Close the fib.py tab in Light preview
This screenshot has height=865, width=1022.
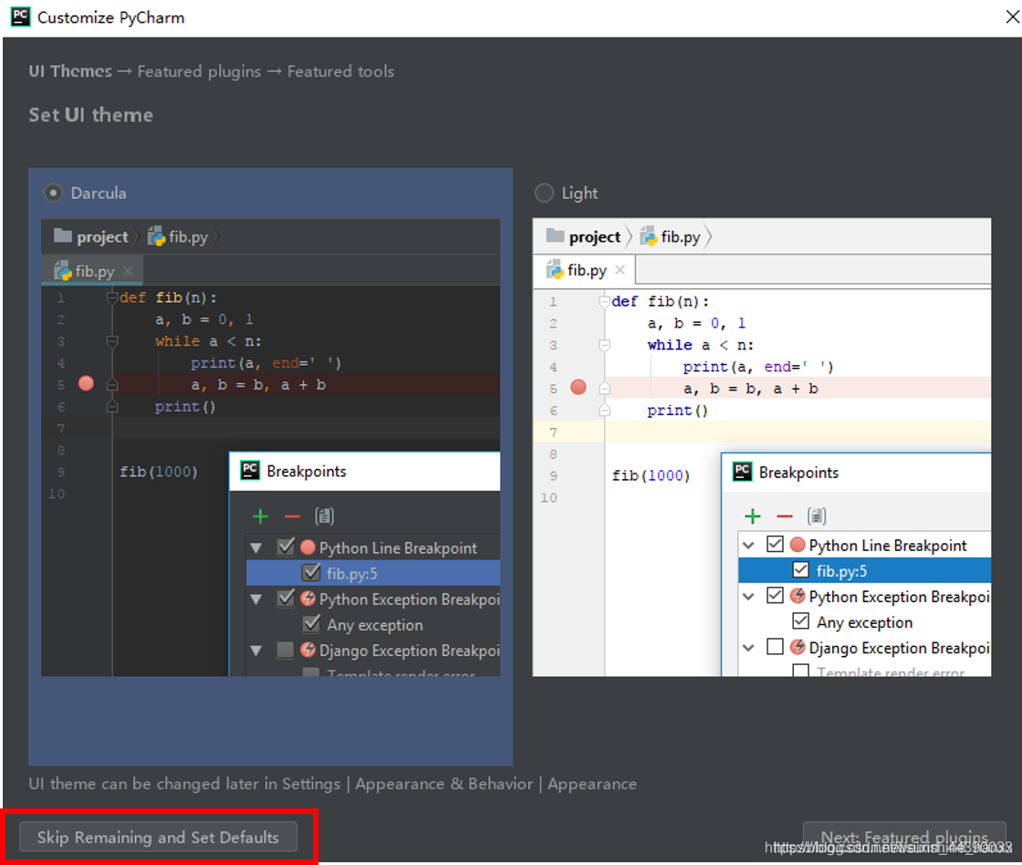pos(620,269)
